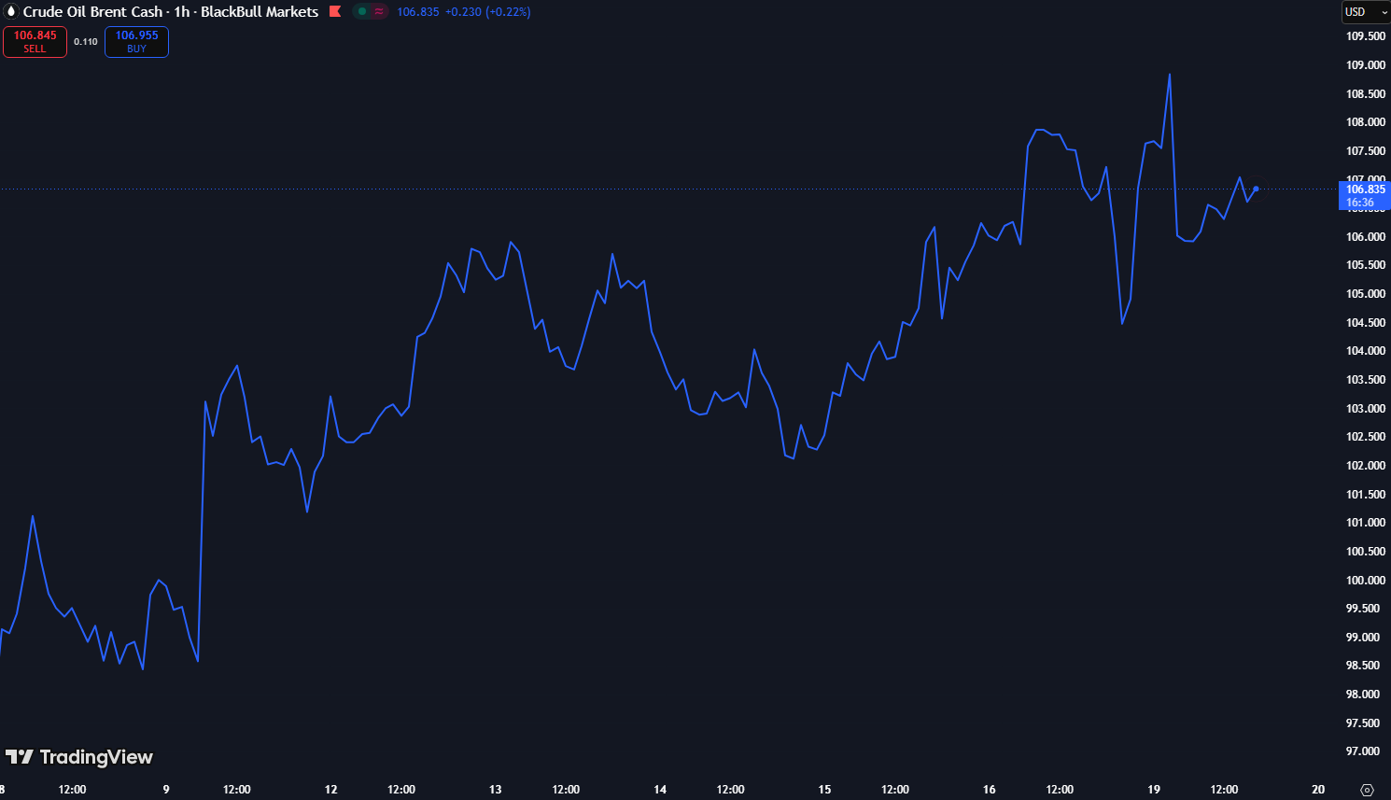The width and height of the screenshot is (1391, 800).
Task: Click the day "19" label on the time axis
Action: point(1154,790)
